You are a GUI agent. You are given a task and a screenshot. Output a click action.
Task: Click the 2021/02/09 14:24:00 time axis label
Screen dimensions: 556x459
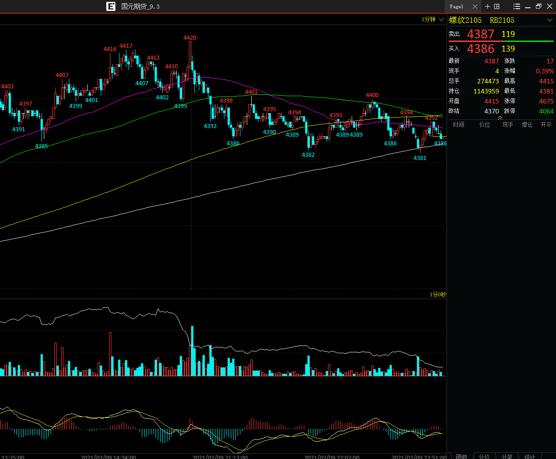pos(108,457)
